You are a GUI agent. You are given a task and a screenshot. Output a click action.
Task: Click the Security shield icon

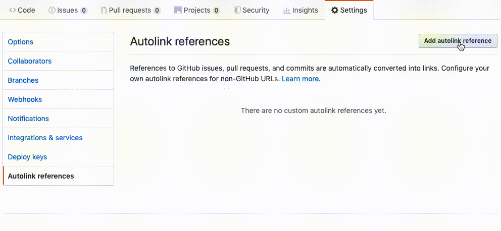[x=237, y=10]
